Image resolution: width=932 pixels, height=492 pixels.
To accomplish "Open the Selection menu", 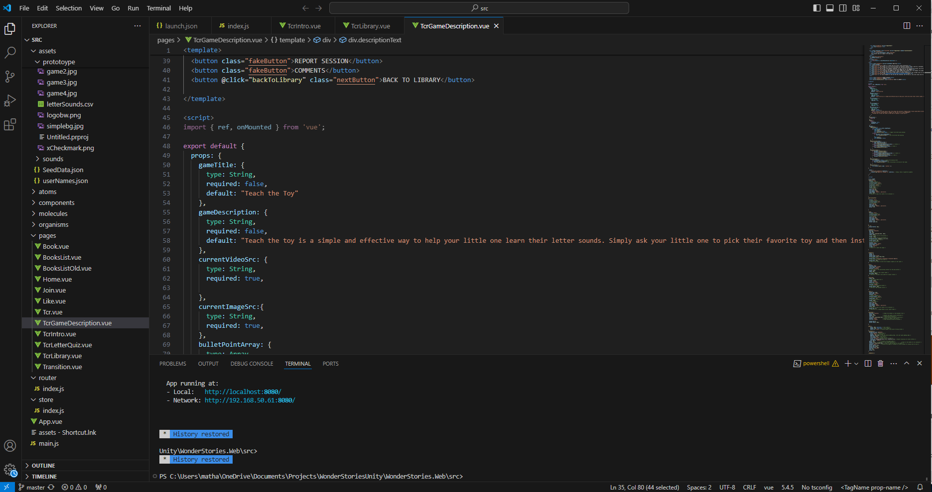I will (69, 8).
